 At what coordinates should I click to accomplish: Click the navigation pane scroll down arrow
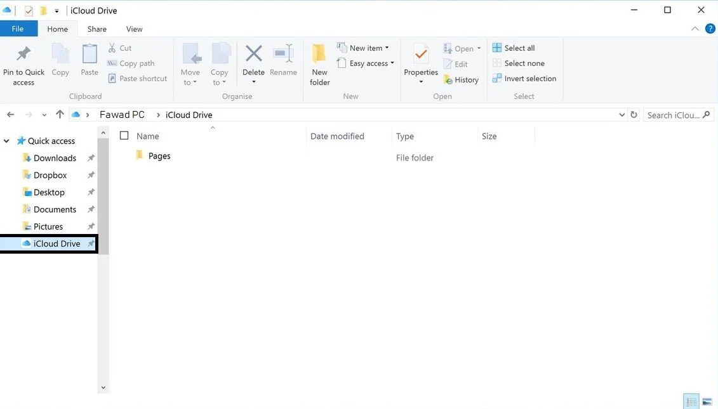[x=103, y=387]
